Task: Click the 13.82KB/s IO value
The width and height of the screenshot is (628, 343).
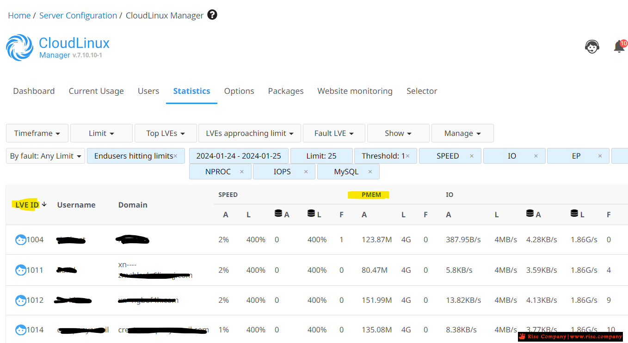Action: 463,300
